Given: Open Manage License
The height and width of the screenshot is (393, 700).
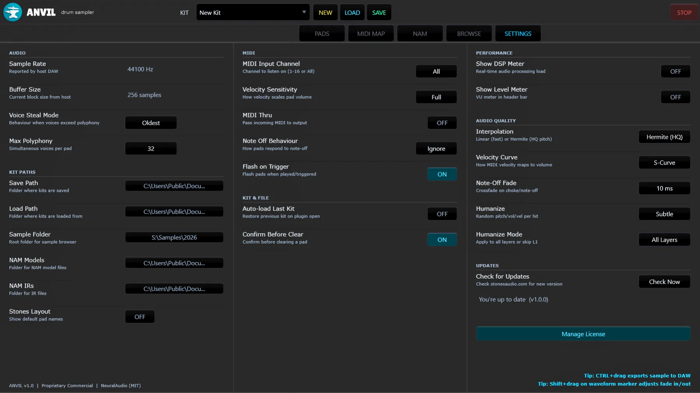Looking at the screenshot, I should (583, 334).
